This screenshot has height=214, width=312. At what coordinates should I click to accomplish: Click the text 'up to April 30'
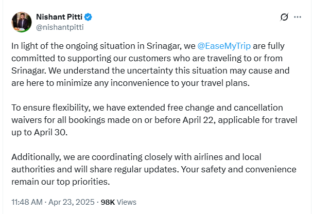pos(39,132)
